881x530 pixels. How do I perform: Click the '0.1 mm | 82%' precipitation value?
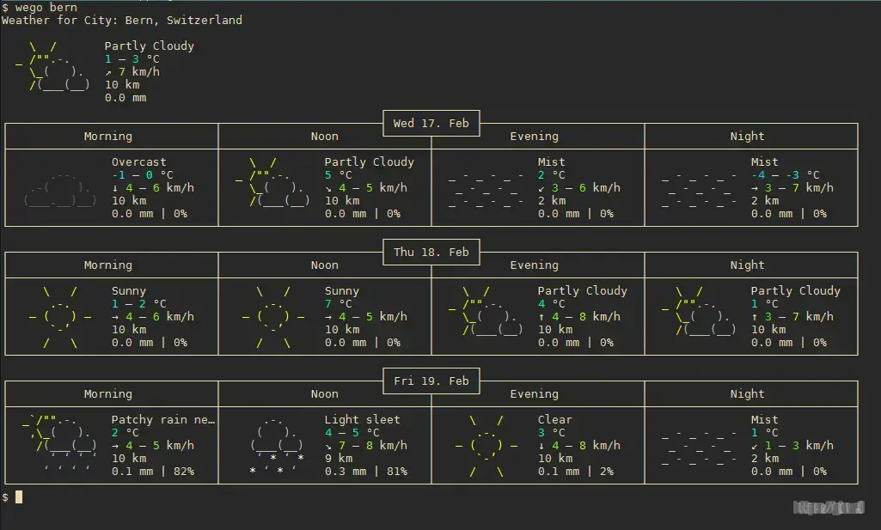(x=153, y=471)
